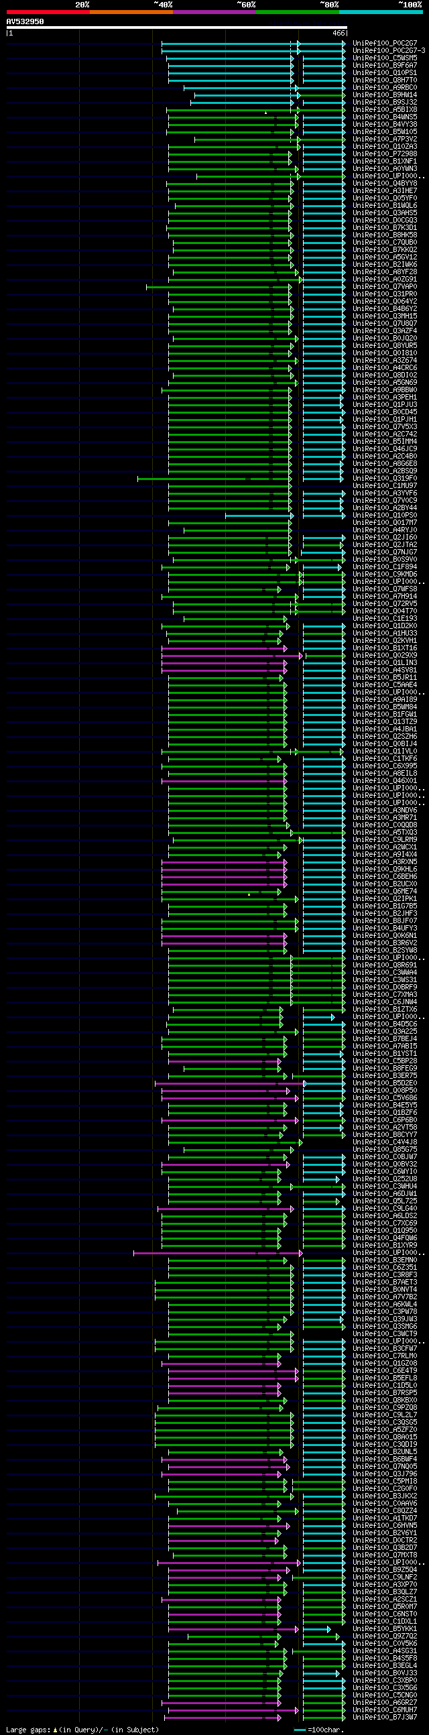
Task: Select the UniRef100_B1WQL6 label
Action: (385, 206)
